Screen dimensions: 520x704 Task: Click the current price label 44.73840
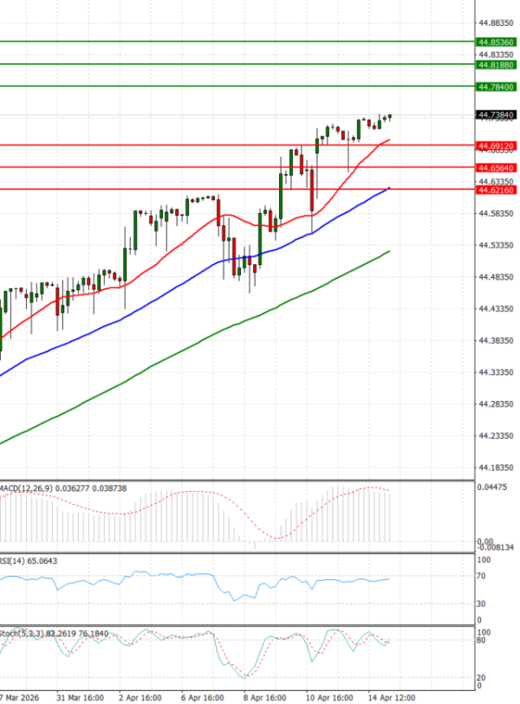pos(497,115)
